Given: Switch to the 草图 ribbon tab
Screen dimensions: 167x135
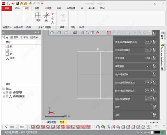Looking at the screenshot, I should 37,9.
